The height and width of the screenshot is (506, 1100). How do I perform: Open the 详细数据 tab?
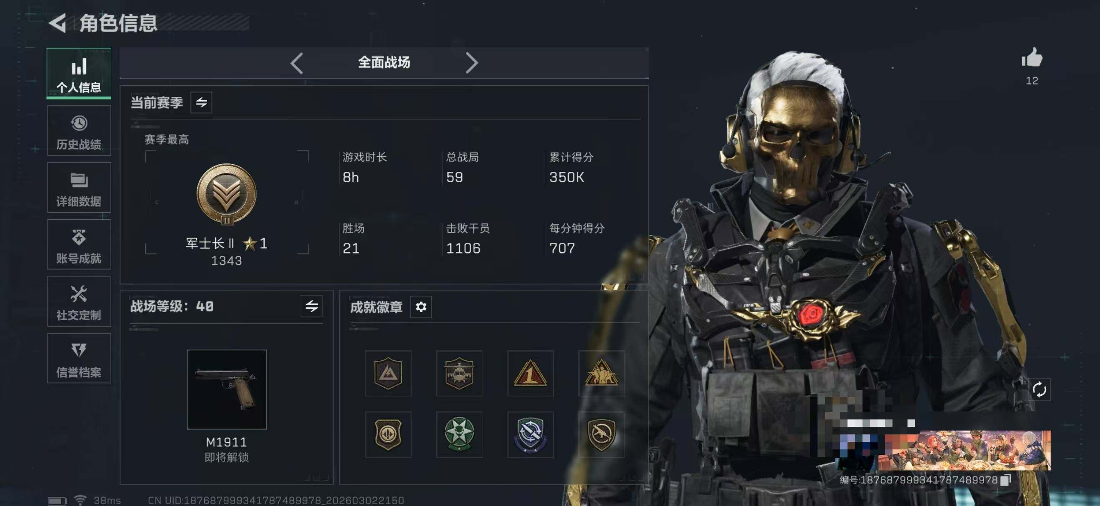[79, 188]
